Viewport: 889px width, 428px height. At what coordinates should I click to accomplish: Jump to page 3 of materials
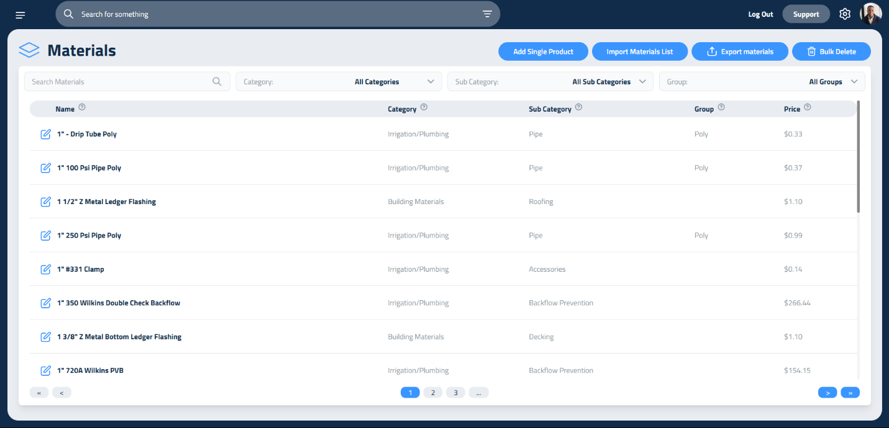click(455, 393)
